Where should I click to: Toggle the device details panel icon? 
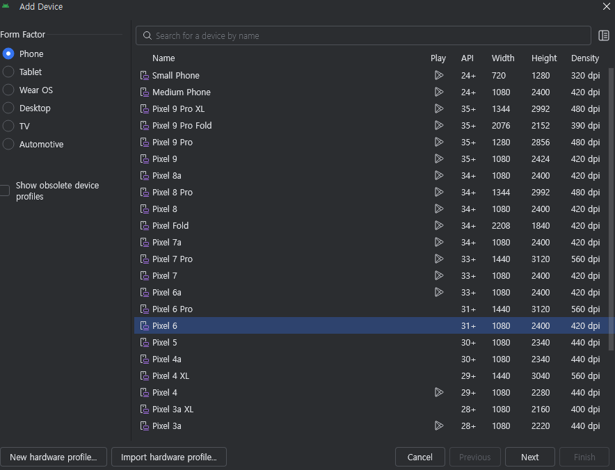(604, 35)
